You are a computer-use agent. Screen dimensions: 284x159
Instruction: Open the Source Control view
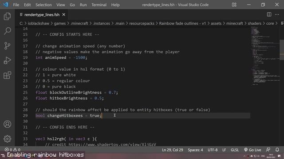pos(7,45)
